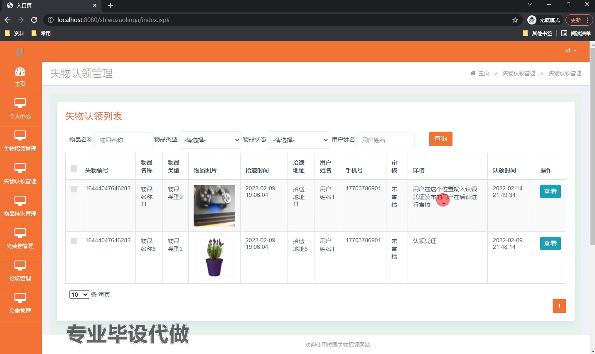Expand the 物品状态 dropdown
The height and width of the screenshot is (354, 595).
click(299, 140)
